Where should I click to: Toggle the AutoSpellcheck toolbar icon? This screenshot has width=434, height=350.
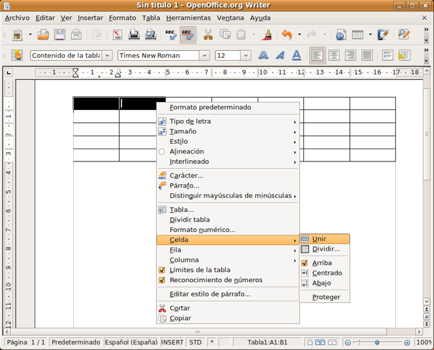(x=188, y=35)
